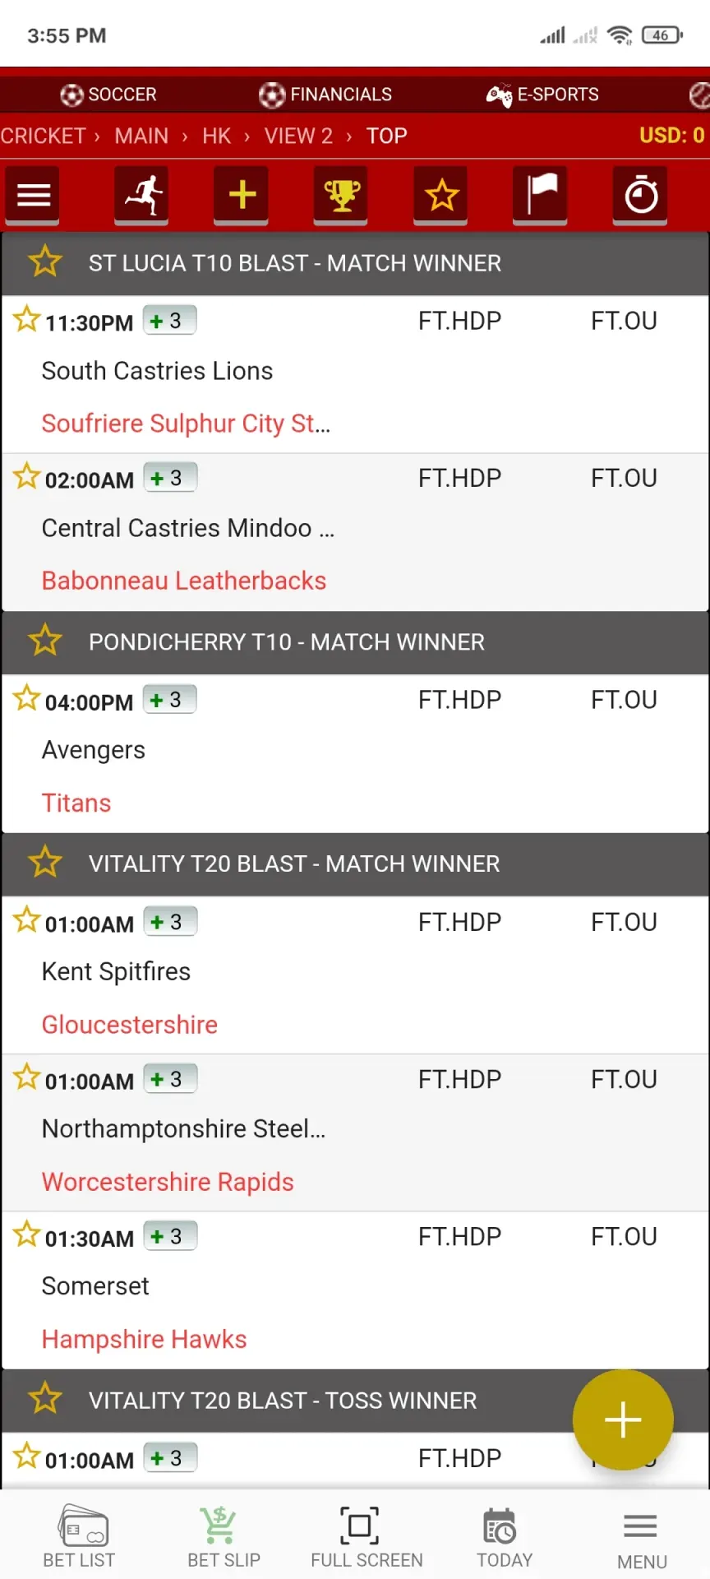Click the plus icon in the top toolbar
The height and width of the screenshot is (1579, 710).
click(241, 196)
